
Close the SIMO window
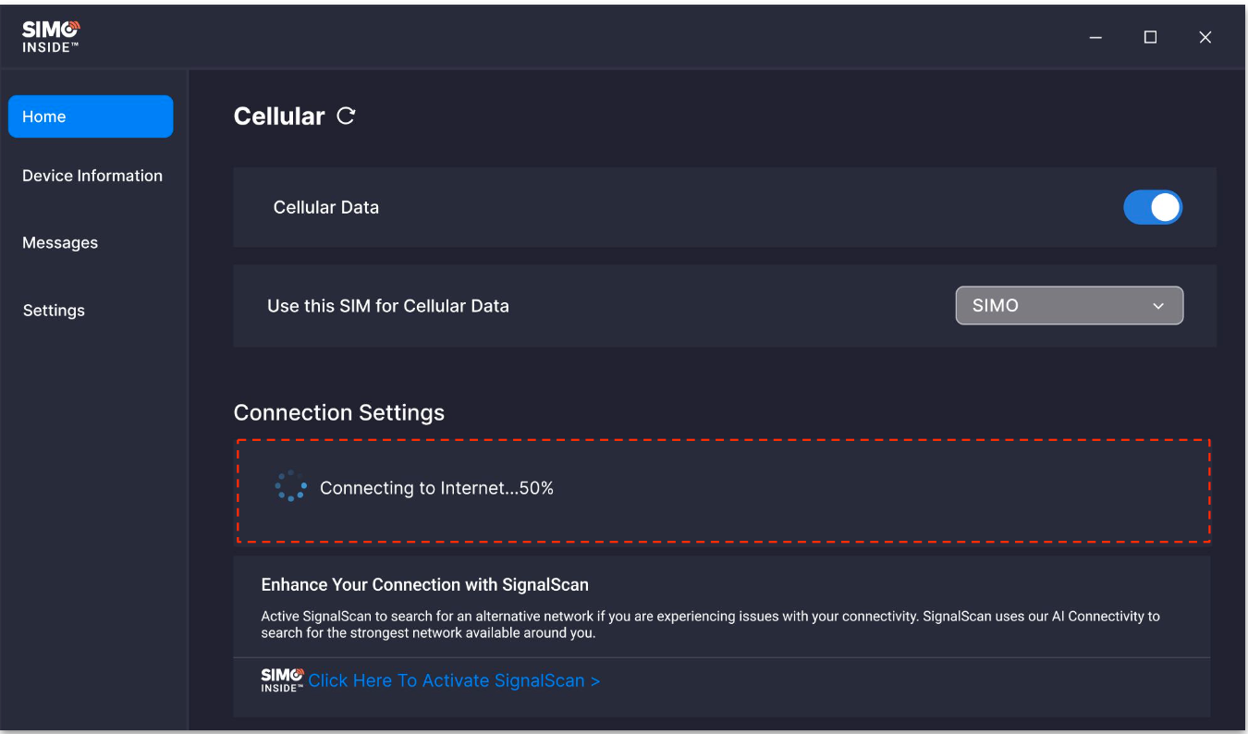tap(1205, 37)
